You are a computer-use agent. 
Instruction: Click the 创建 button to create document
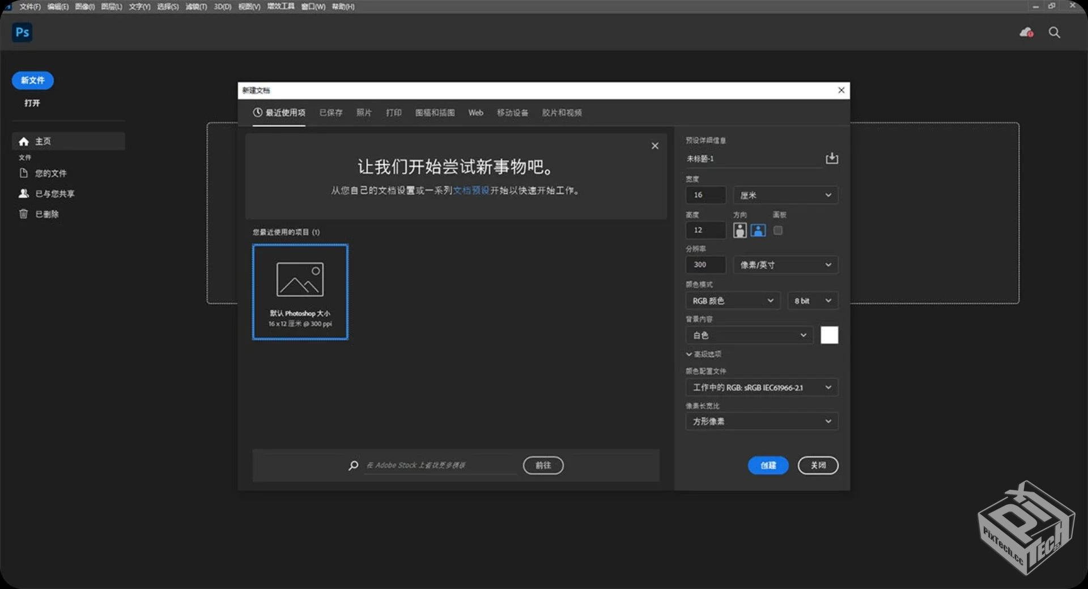pos(768,466)
